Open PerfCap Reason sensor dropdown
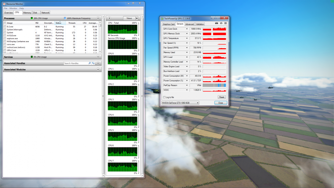Viewport: 334px width, 188px height. click(187, 85)
